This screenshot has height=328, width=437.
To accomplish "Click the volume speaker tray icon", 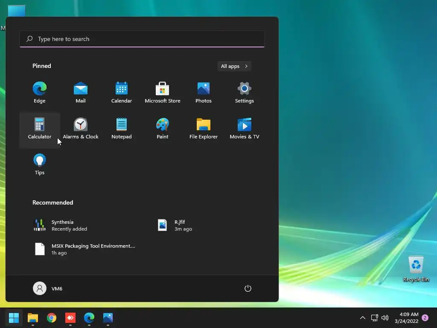I will 385,318.
